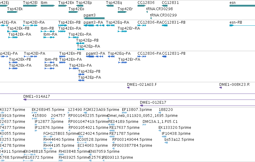Select EST RE16372.5prime

click(28, 161)
